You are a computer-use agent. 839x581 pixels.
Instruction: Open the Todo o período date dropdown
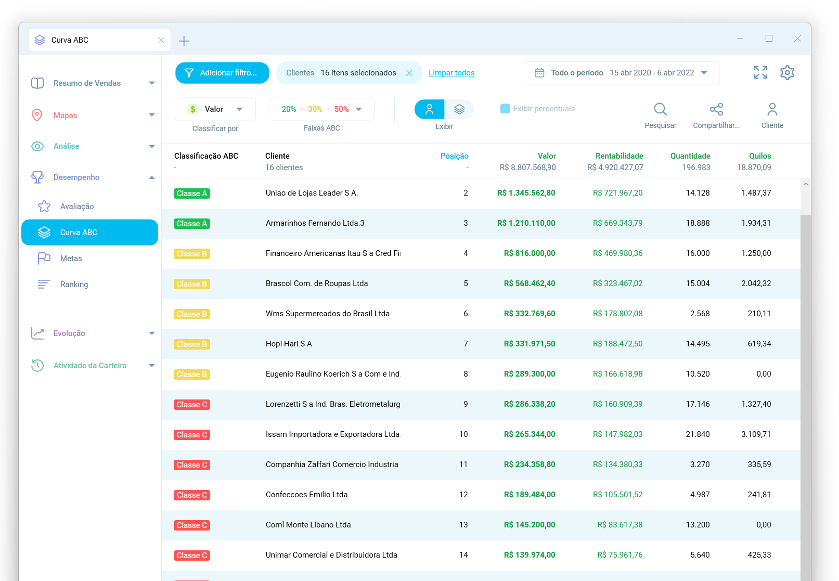621,73
